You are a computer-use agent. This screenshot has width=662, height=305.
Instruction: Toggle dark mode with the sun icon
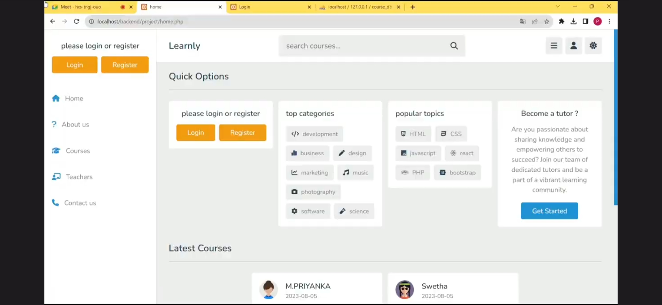coord(593,45)
